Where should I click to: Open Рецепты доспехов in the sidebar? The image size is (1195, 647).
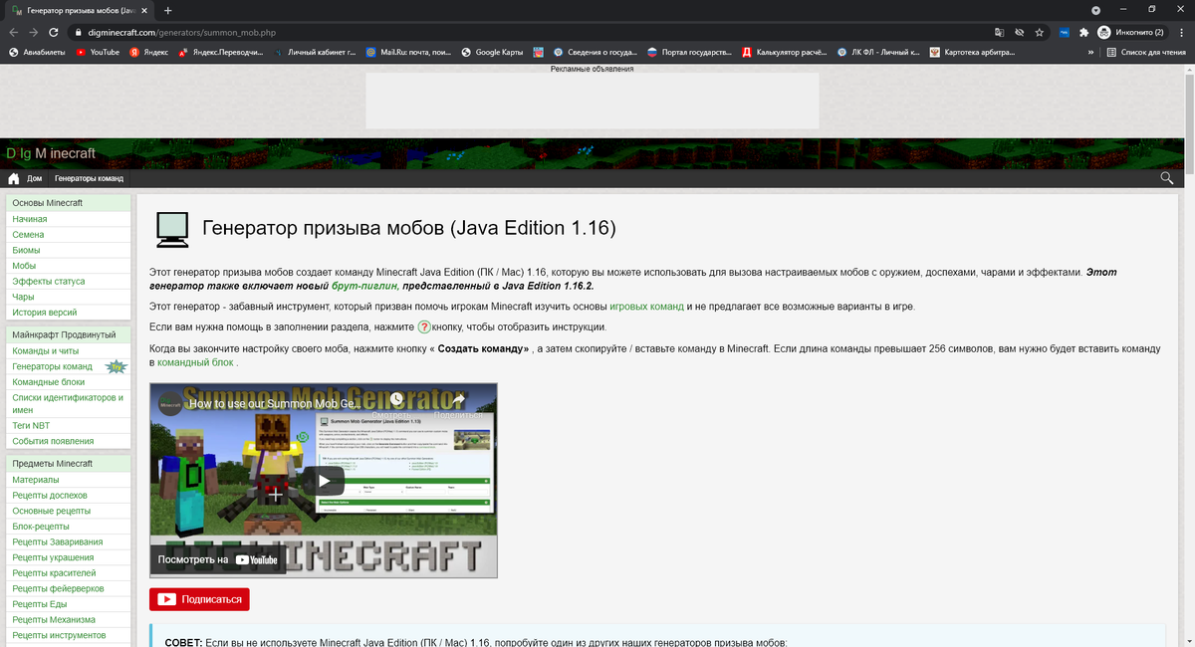point(50,495)
